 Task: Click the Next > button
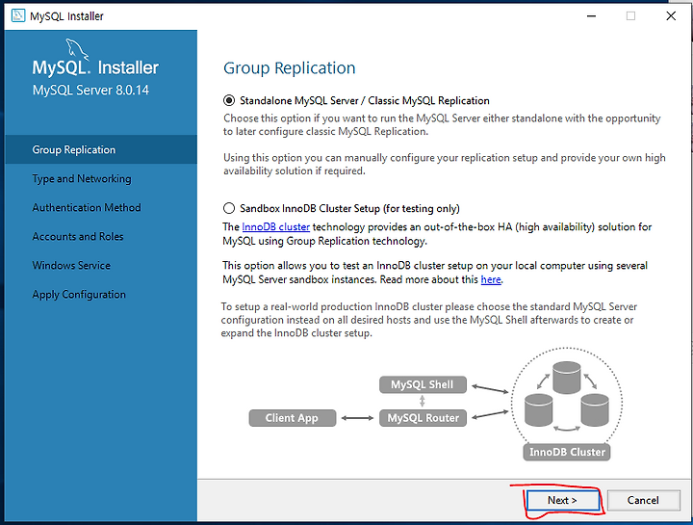[x=562, y=500]
